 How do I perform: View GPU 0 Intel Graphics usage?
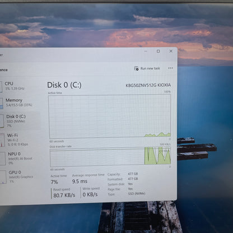(x=18, y=176)
